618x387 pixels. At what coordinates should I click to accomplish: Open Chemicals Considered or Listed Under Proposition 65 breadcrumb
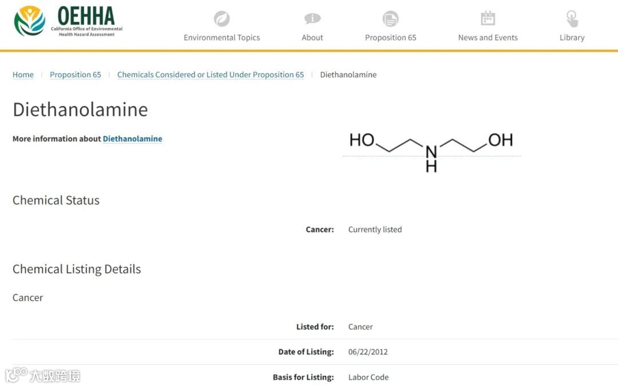(211, 74)
